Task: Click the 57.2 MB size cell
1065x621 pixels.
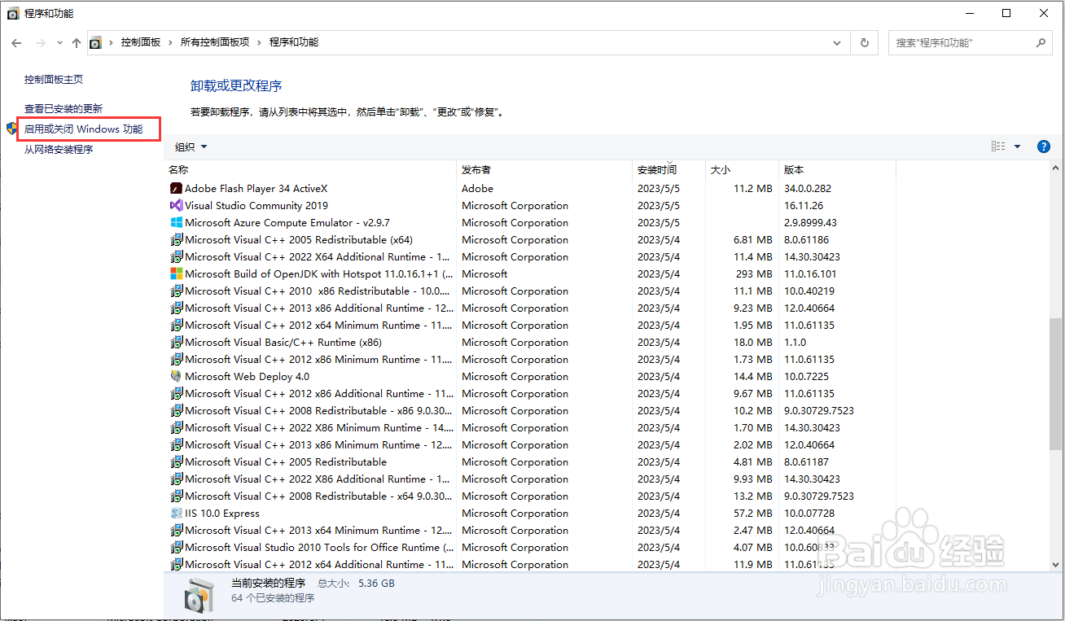Action: coord(753,513)
